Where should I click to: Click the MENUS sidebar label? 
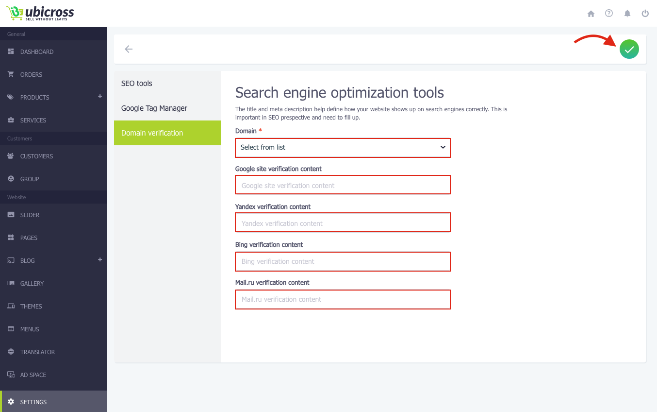[30, 329]
